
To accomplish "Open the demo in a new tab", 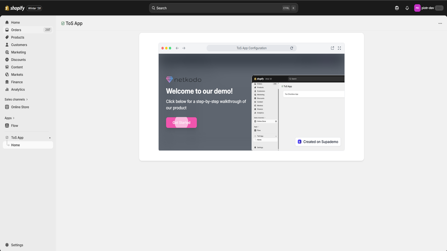I will 332,48.
